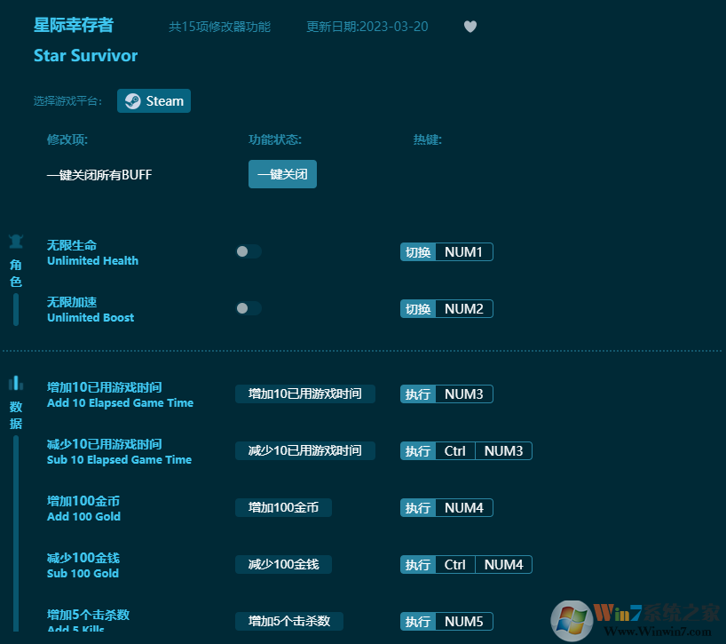
Task: Click the 切换 NUM2 hotkey for Unlimited Boost
Action: pyautogui.click(x=446, y=308)
